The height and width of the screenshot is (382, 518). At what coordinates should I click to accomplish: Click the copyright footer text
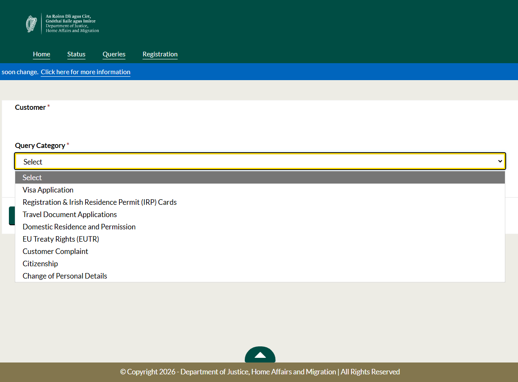tap(260, 372)
